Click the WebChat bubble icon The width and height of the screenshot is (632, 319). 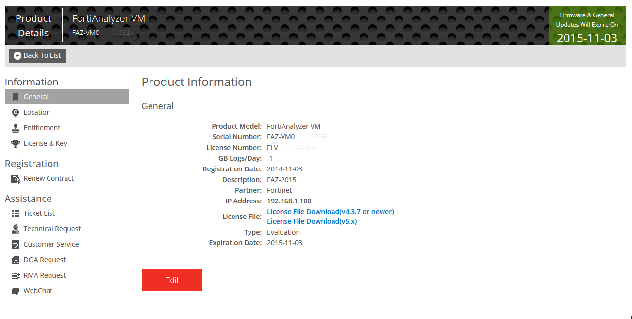point(16,291)
